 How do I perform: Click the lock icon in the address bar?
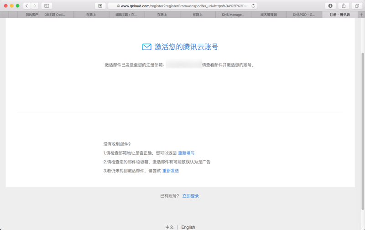click(118, 6)
